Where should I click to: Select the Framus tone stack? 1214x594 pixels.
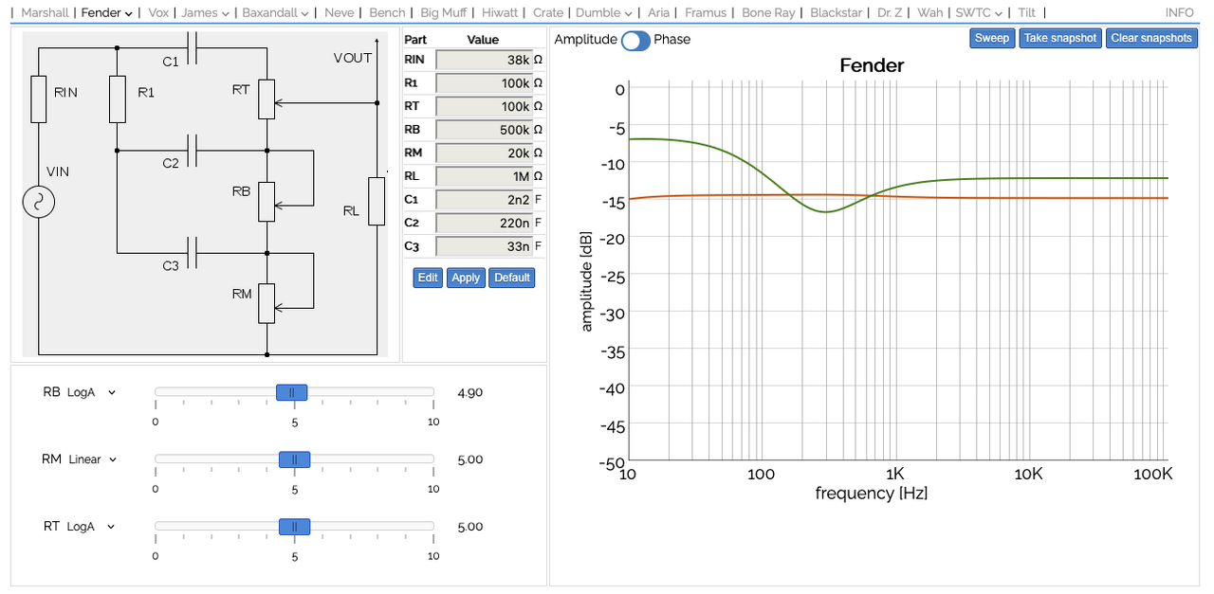pos(706,13)
